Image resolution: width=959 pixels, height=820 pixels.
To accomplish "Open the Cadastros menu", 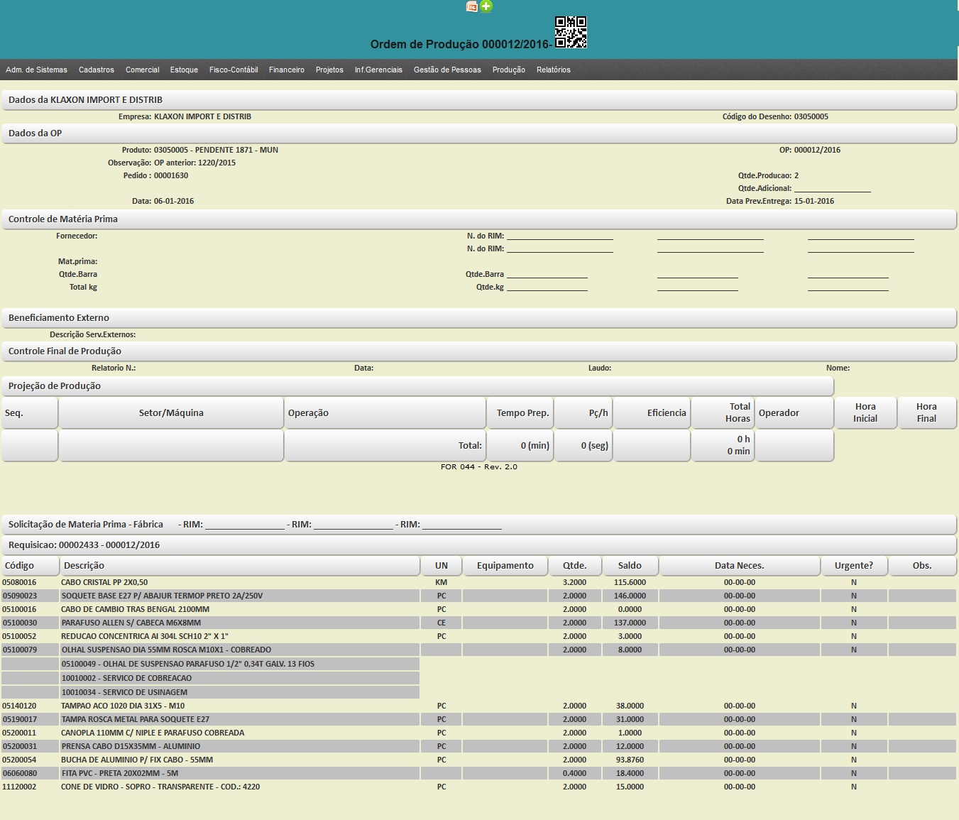I will point(97,70).
